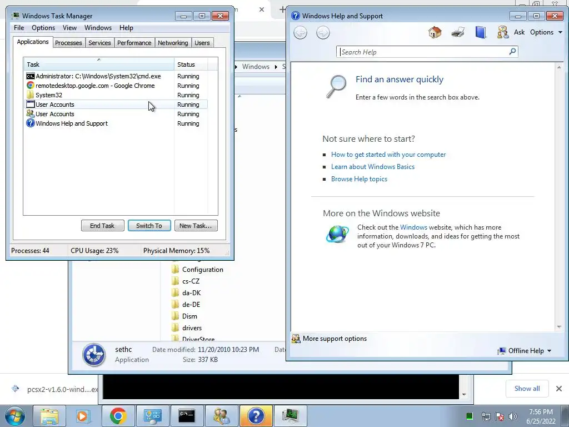Open the Offline Help dropdown
Screen dimensions: 569x427
coord(525,351)
